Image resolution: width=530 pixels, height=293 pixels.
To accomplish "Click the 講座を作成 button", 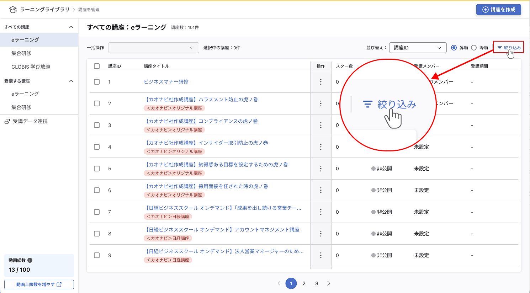I will tap(499, 10).
